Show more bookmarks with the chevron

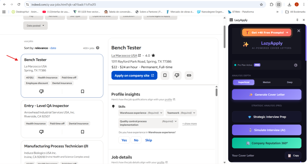277,12
